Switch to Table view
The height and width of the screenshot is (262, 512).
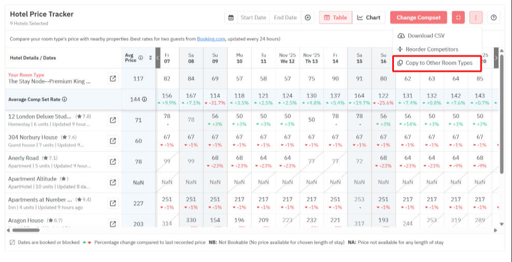[x=335, y=18]
